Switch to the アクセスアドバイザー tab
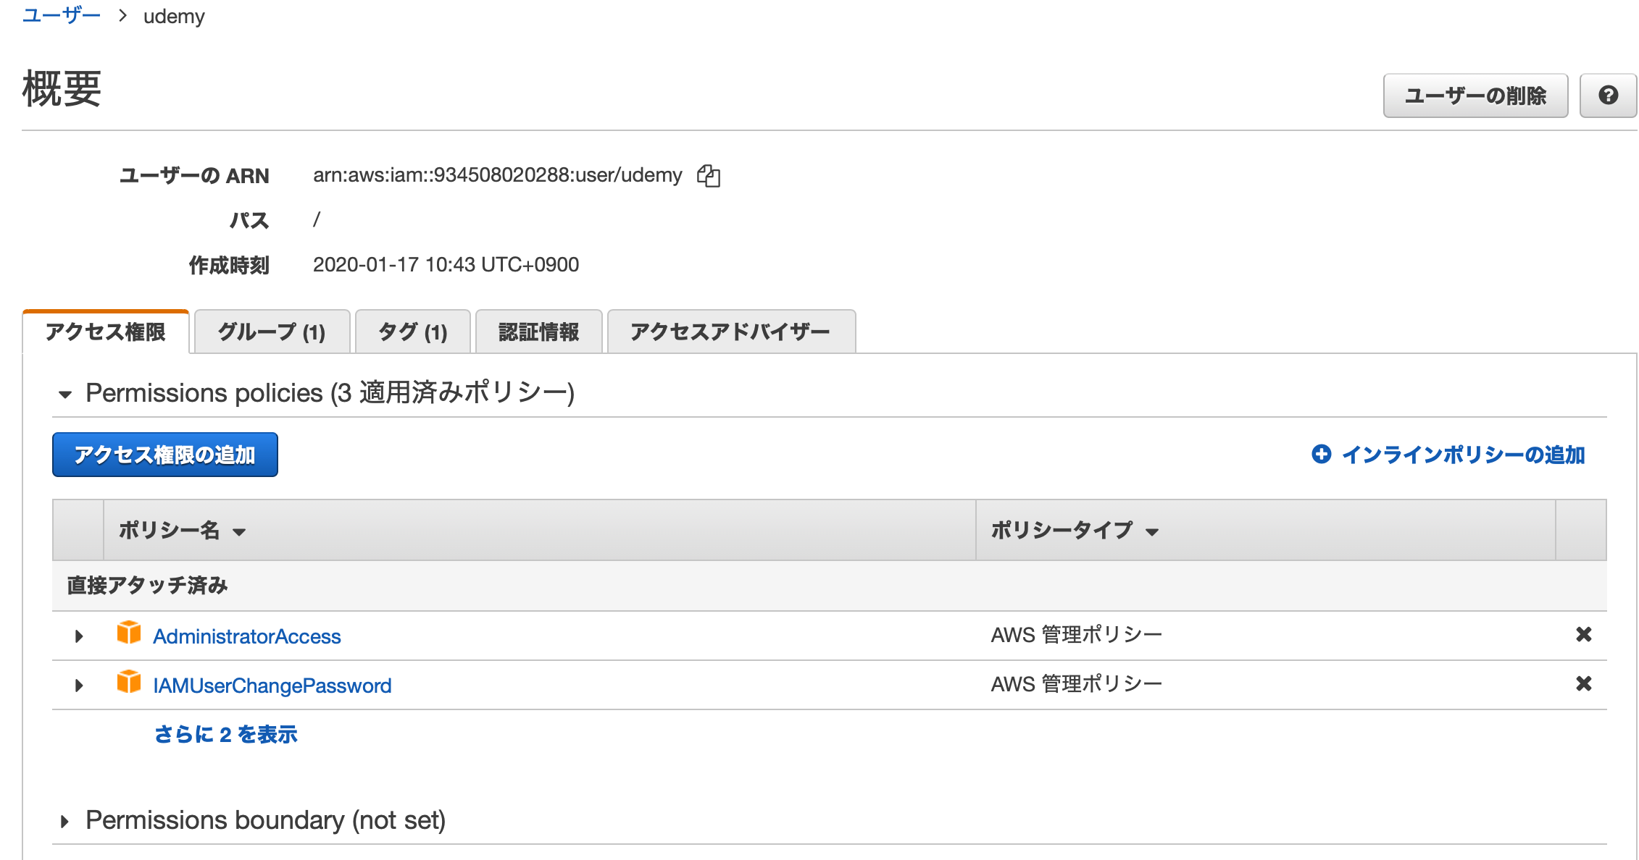Image resolution: width=1639 pixels, height=860 pixels. (730, 332)
